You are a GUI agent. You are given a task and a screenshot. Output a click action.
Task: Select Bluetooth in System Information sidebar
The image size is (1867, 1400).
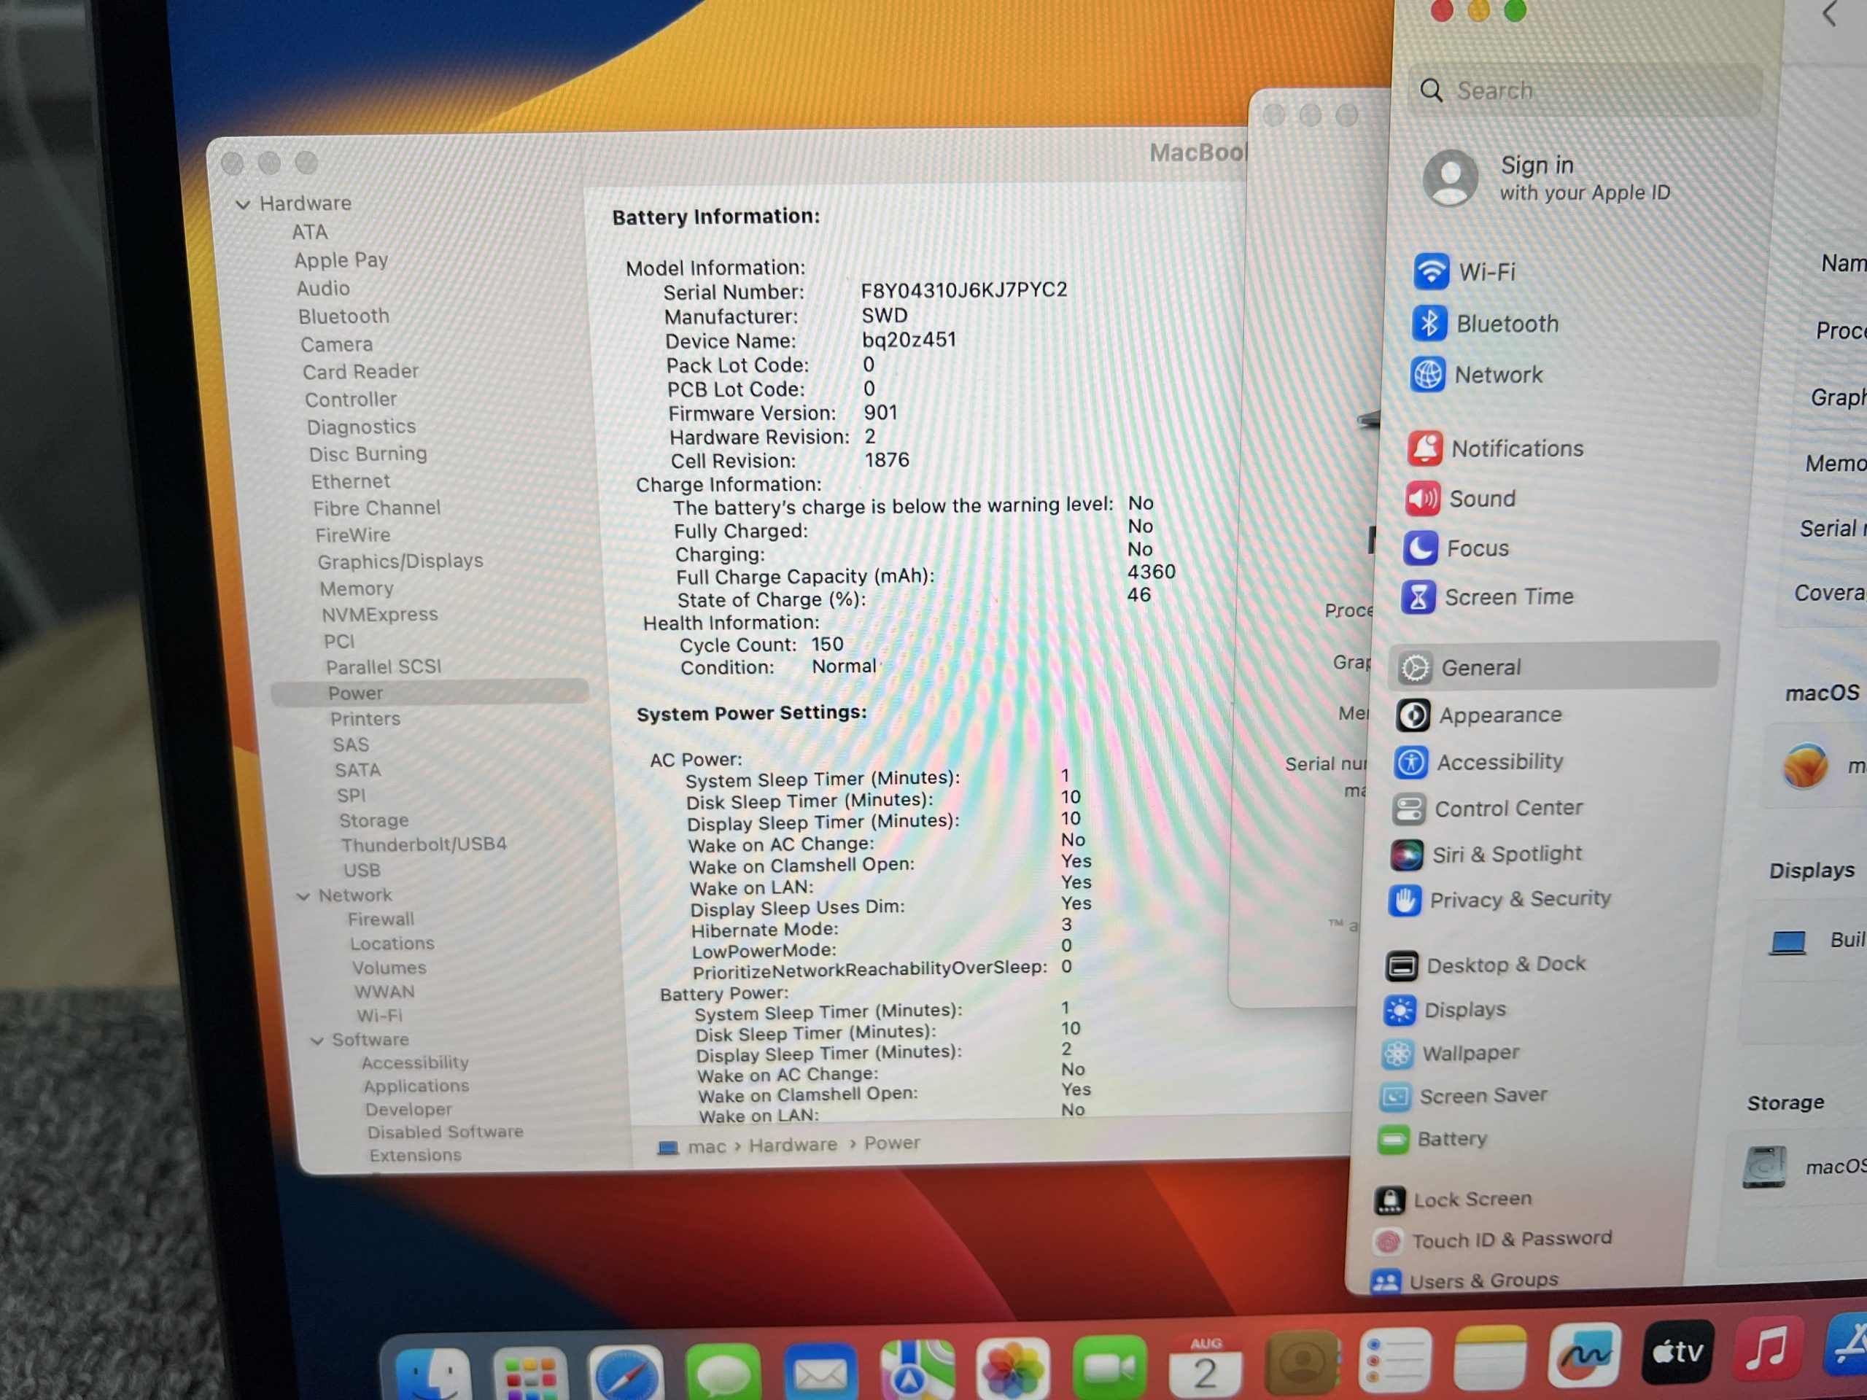[x=343, y=316]
